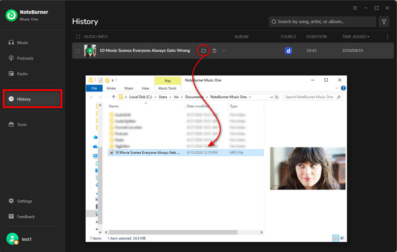Delete the 10 Movie Scenes history entry

(x=214, y=51)
